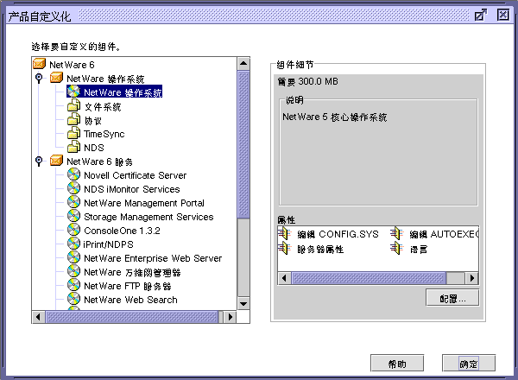
Task: Click the NetWare 6 root package icon
Action: 40,64
